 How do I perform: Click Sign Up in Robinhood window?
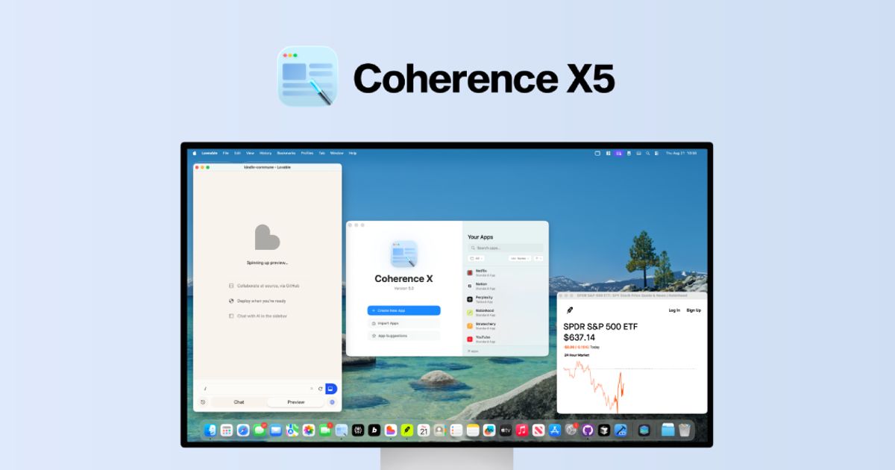click(x=694, y=310)
